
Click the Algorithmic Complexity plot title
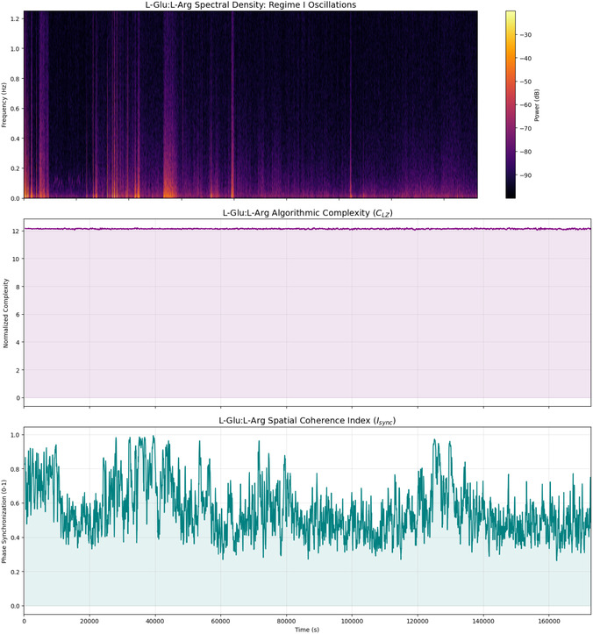click(307, 213)
